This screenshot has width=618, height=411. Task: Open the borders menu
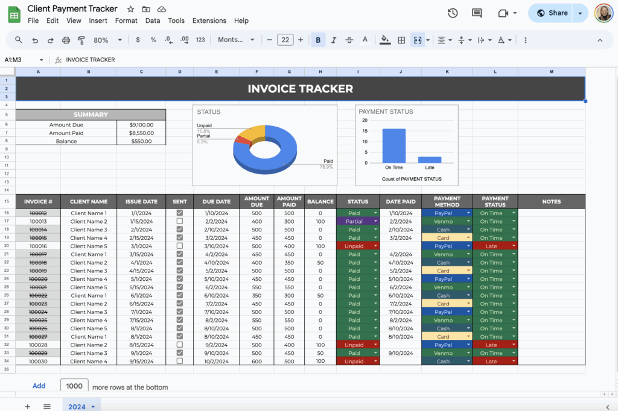tap(401, 40)
